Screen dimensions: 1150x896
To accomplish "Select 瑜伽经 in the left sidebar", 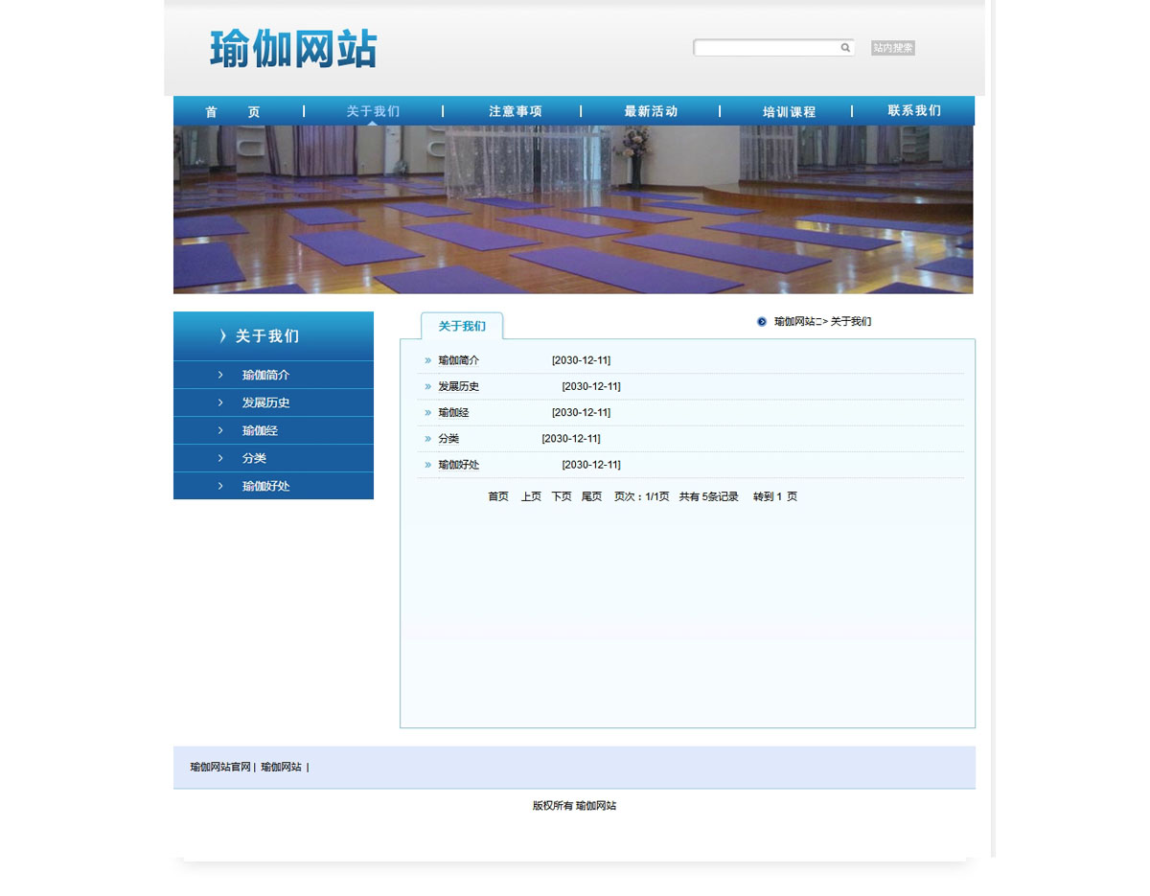I will point(260,430).
